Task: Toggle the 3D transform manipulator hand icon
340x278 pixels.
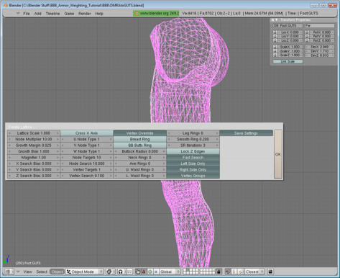Action: [138, 272]
